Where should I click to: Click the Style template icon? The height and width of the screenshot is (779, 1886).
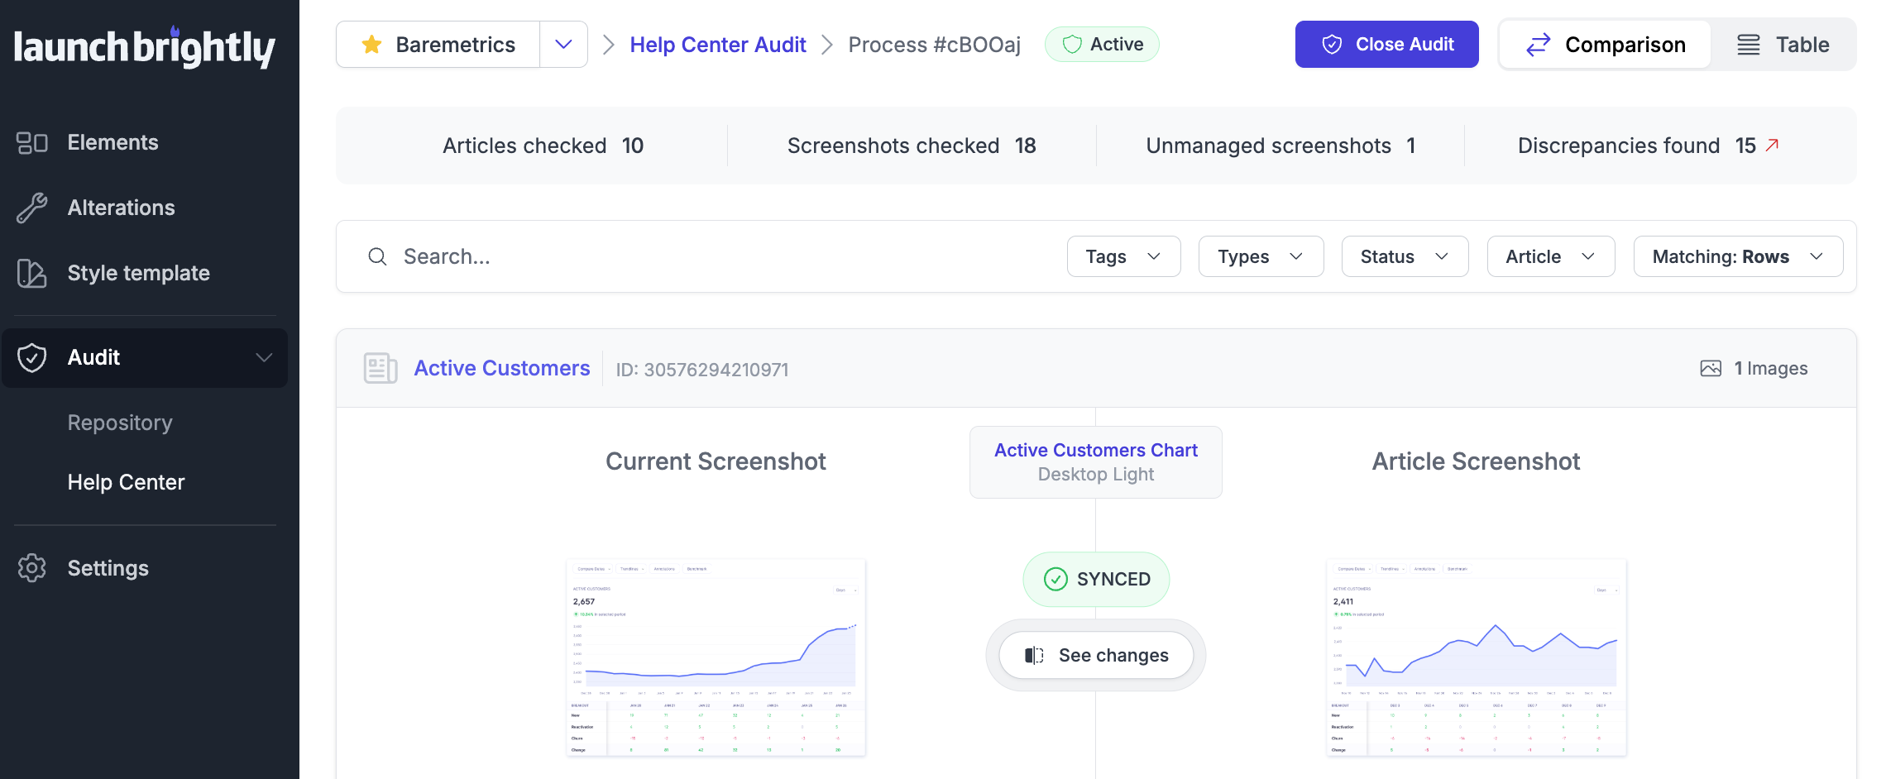click(31, 273)
